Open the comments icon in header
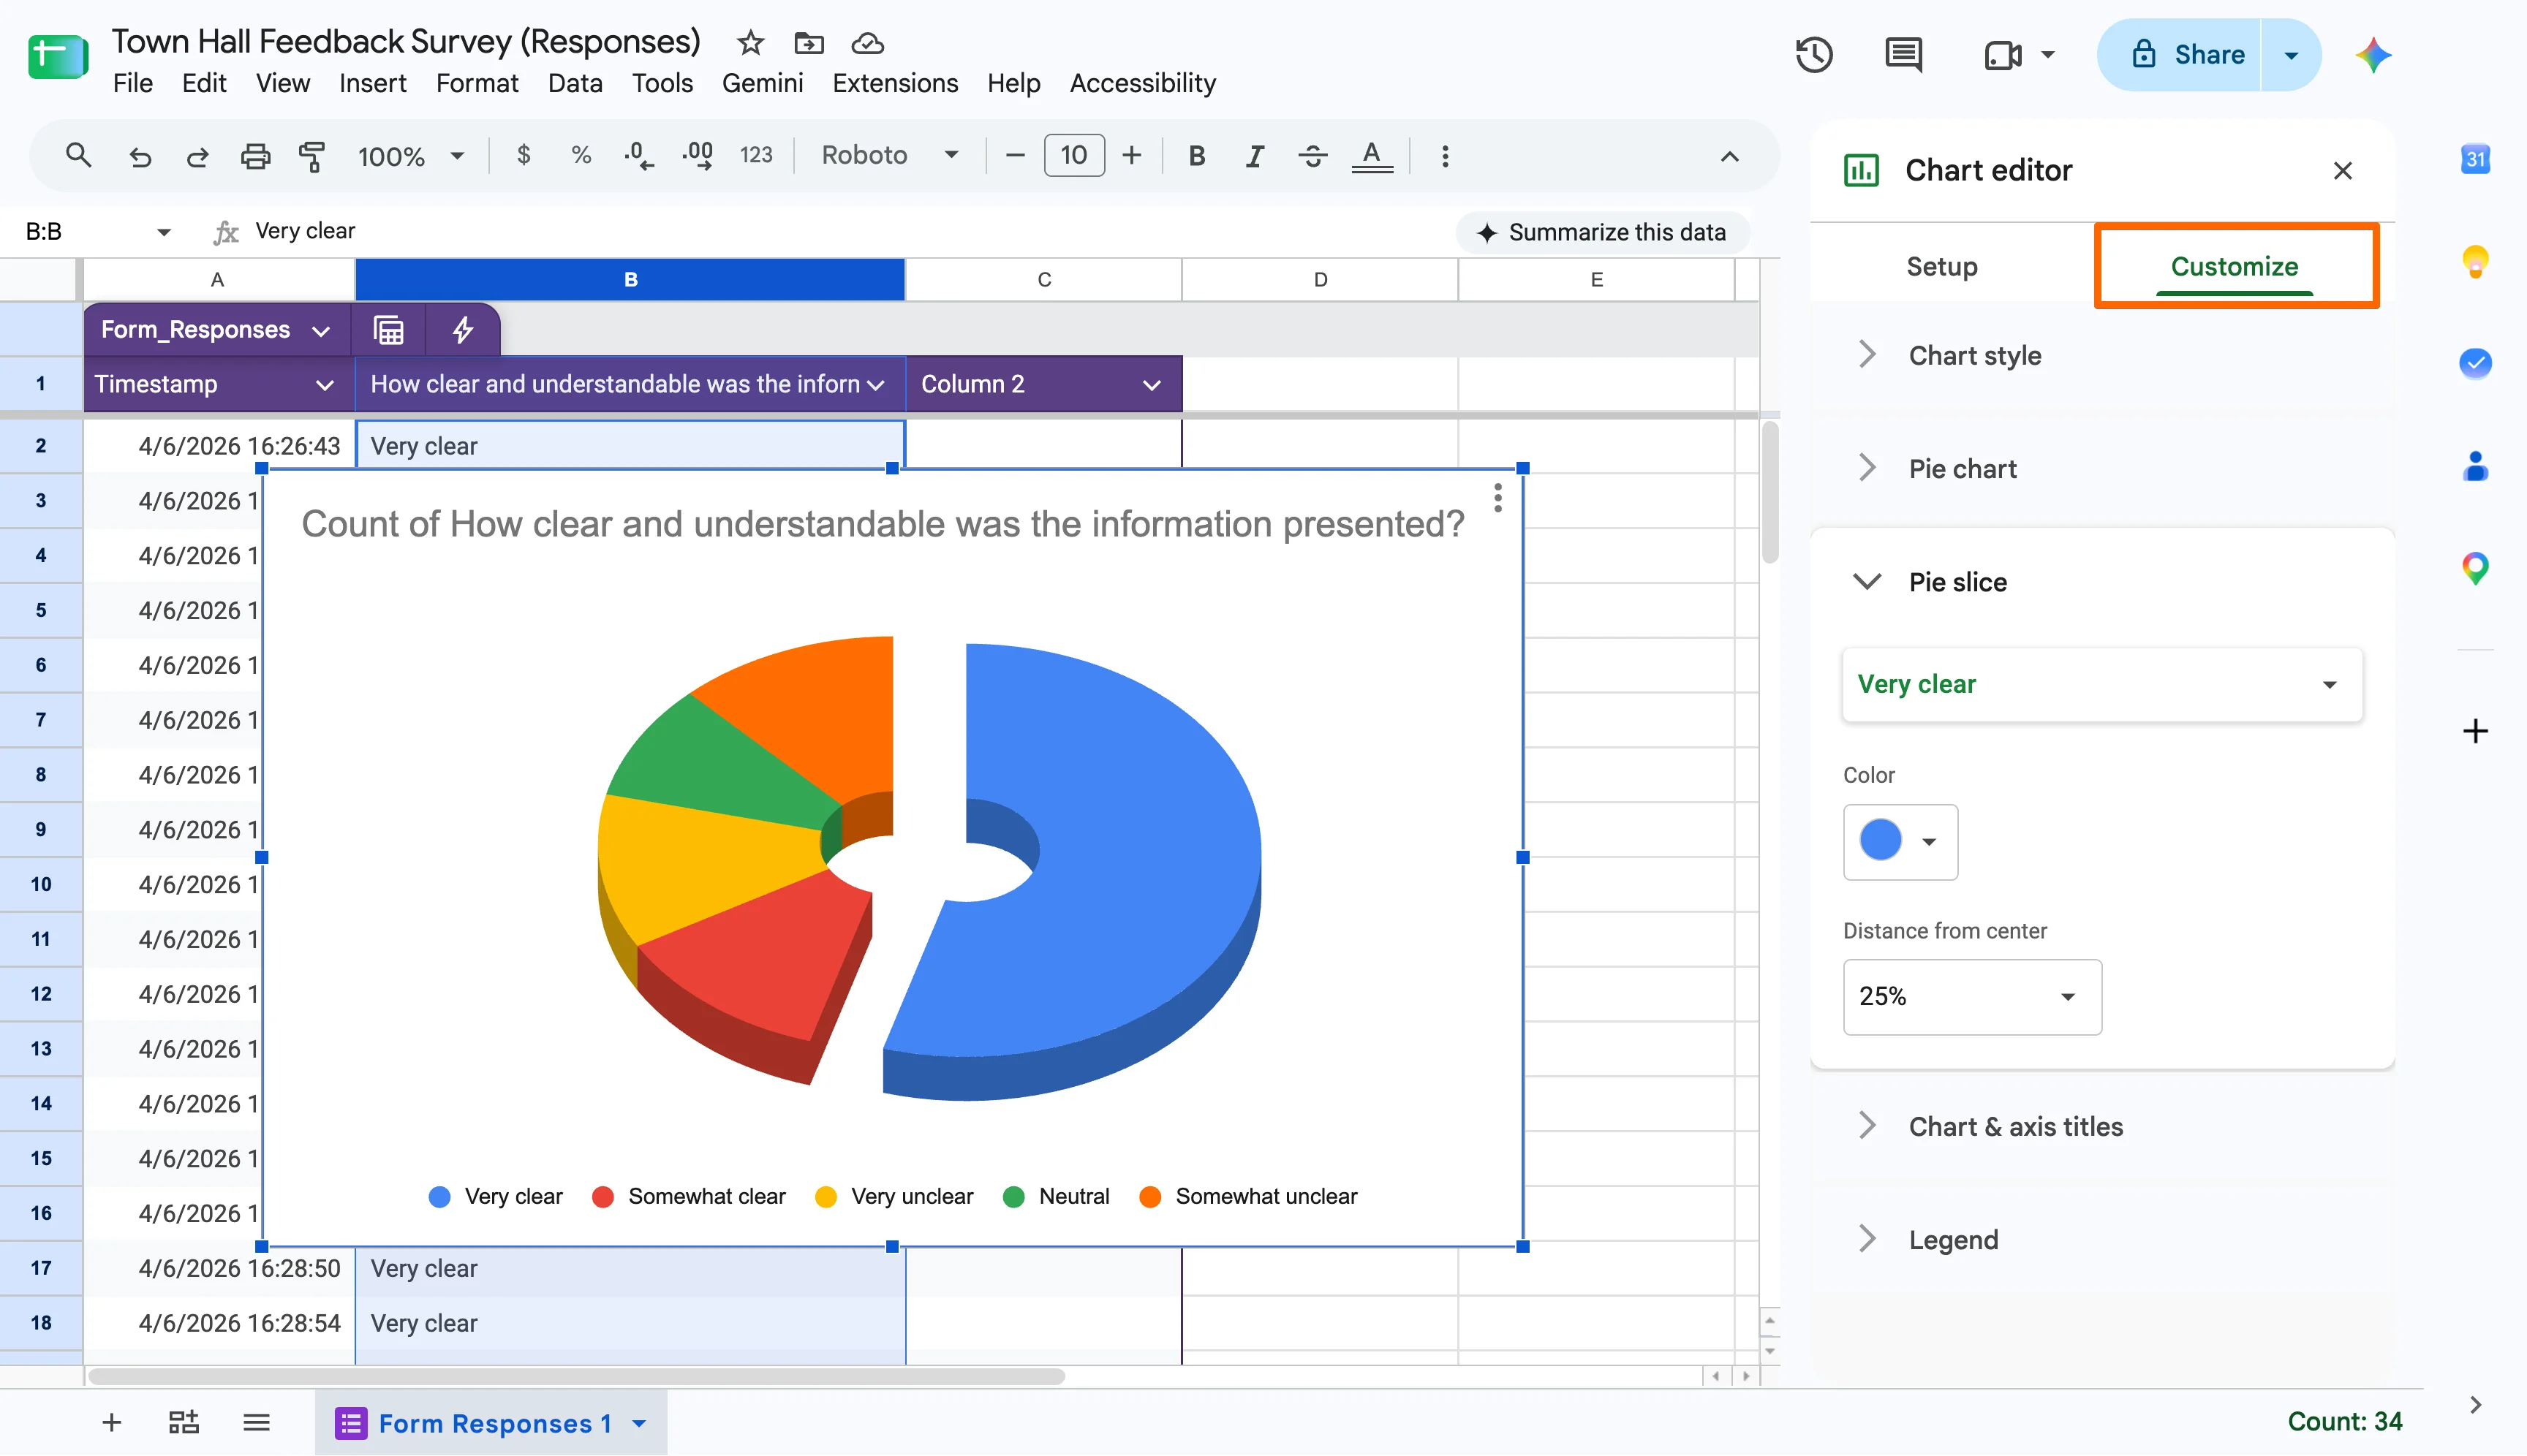The height and width of the screenshot is (1456, 2527). point(1903,55)
